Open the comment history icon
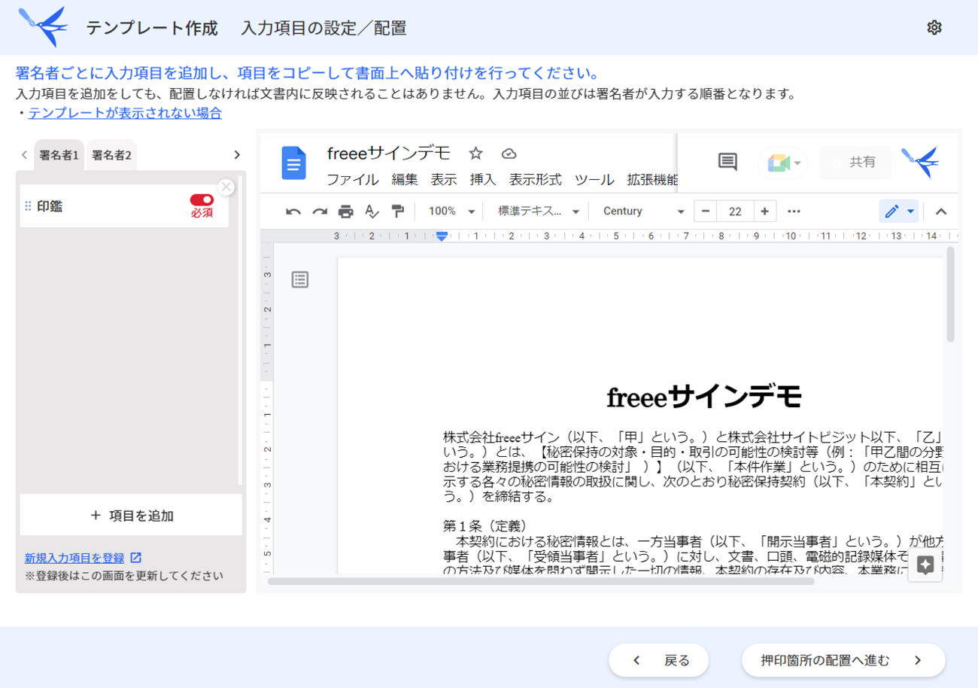 pyautogui.click(x=727, y=162)
